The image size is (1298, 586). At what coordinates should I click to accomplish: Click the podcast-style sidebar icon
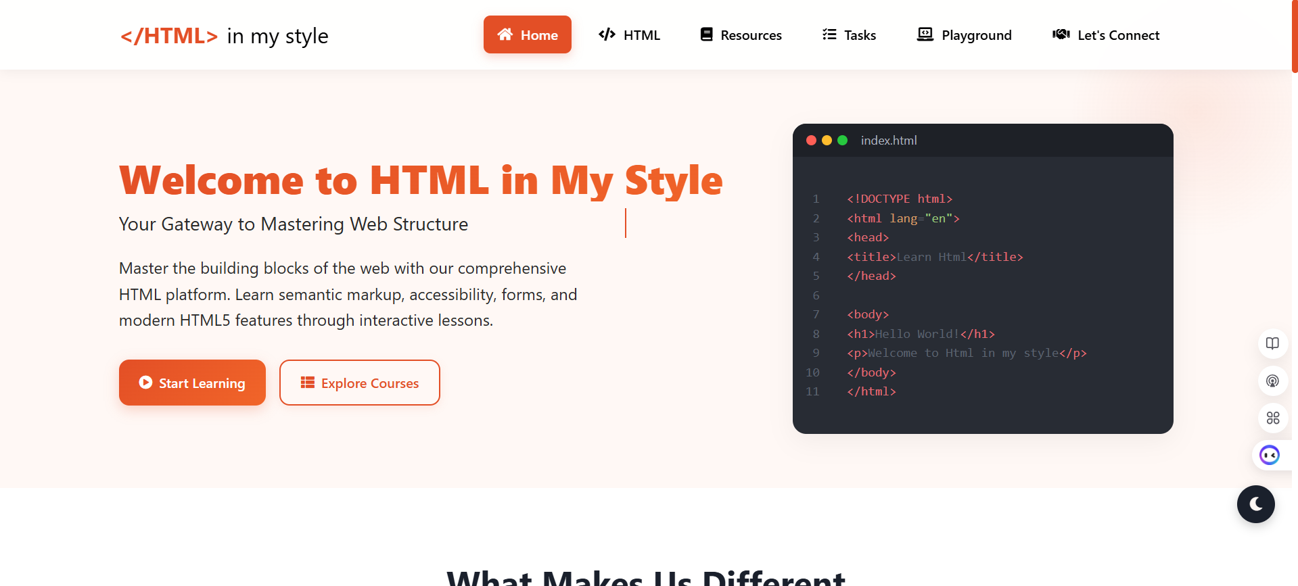(1272, 381)
